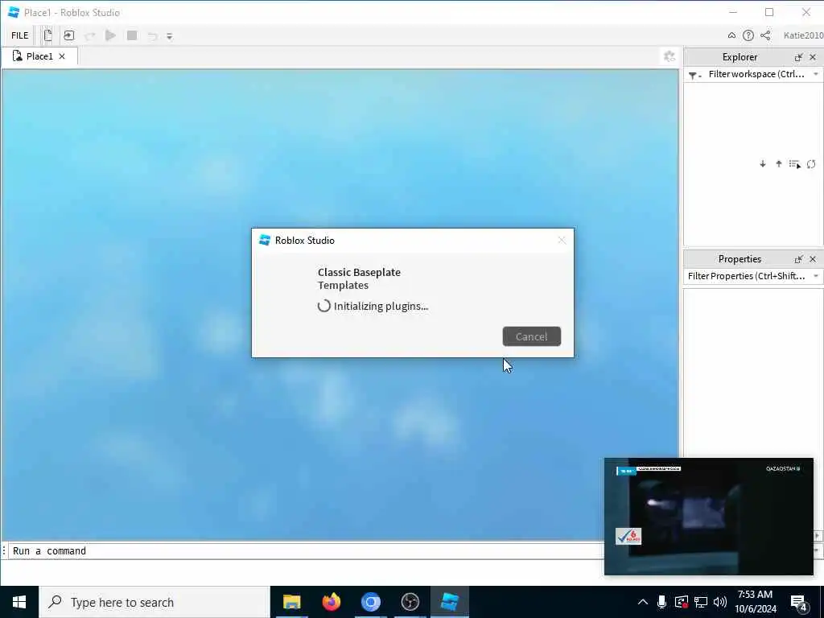824x618 pixels.
Task: Close the Properties panel
Action: point(813,259)
